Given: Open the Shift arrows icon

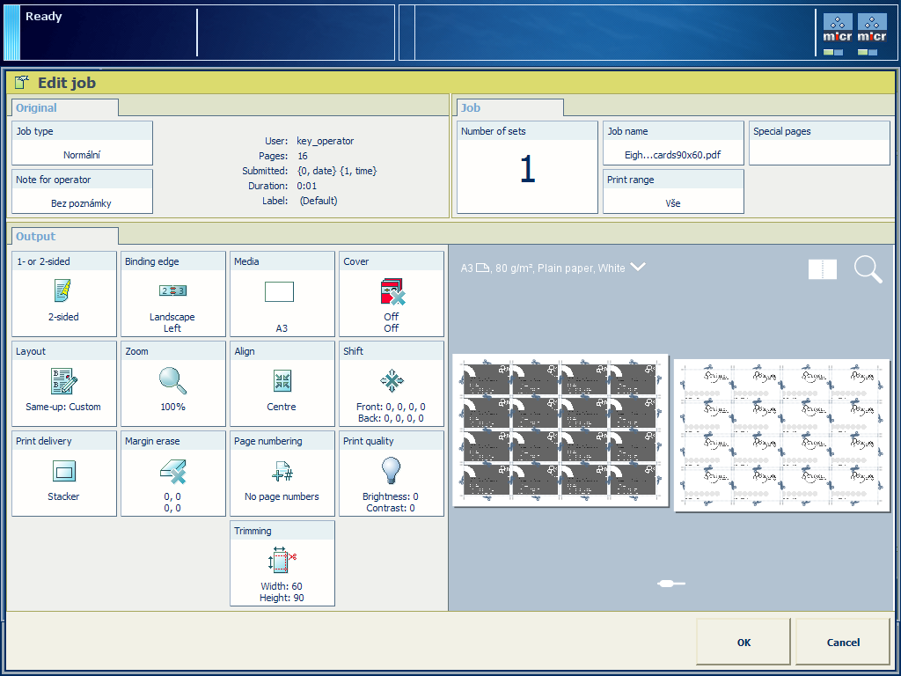Looking at the screenshot, I should [391, 380].
